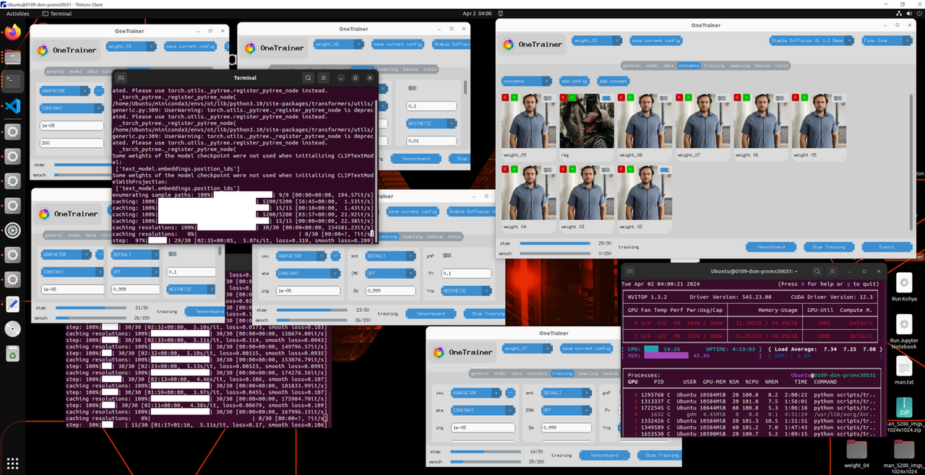
Task: Expand the concepts config dropdown
Action: tap(526, 81)
